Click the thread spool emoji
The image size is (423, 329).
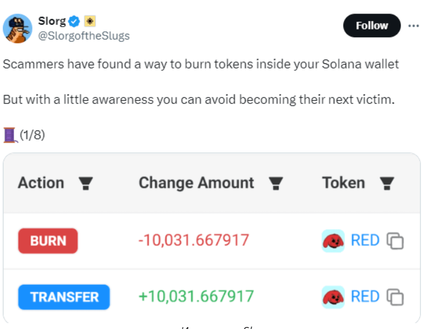point(10,135)
